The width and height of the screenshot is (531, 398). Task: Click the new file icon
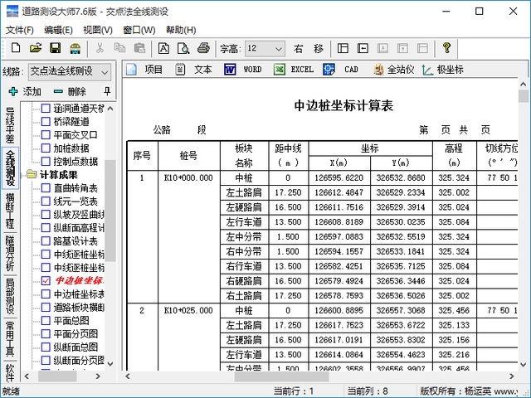[15, 49]
